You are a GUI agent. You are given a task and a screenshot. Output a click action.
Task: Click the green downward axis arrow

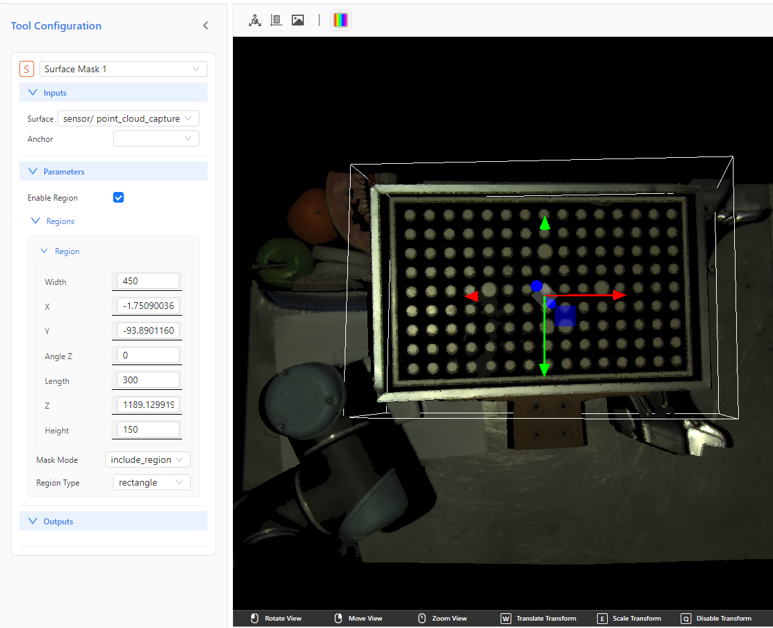click(544, 370)
